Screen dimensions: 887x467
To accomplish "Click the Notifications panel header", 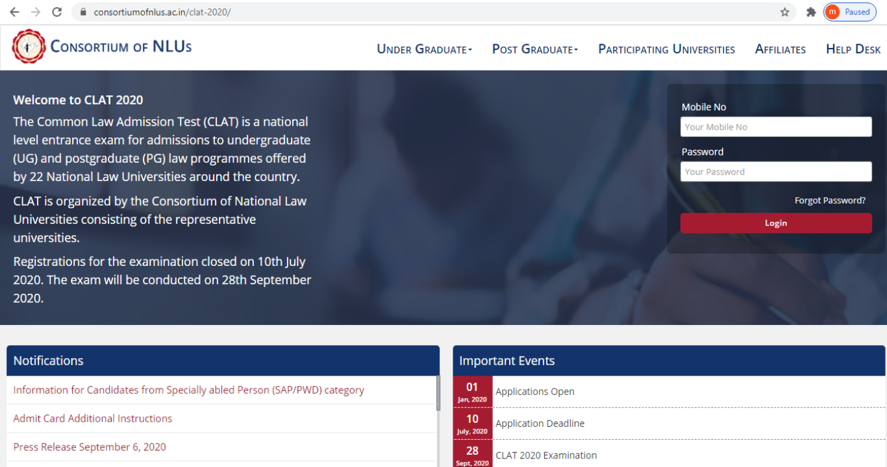I will pos(223,361).
